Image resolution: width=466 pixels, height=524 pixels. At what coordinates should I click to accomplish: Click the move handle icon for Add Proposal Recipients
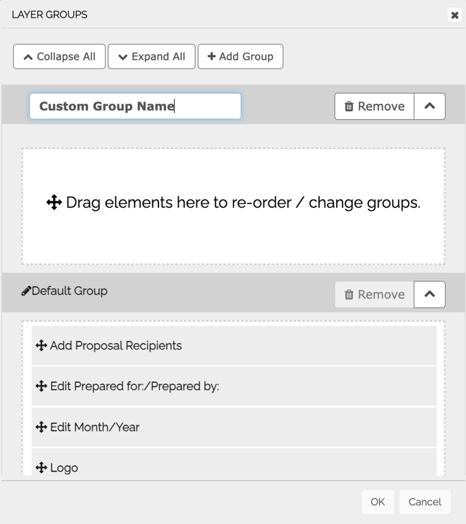[41, 346]
